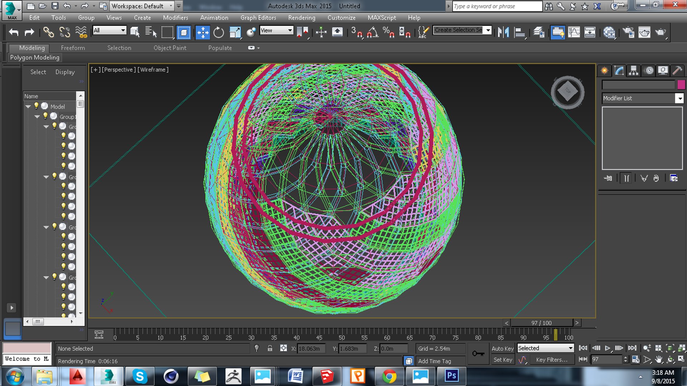
Task: Open the MAXScript menu
Action: click(382, 18)
